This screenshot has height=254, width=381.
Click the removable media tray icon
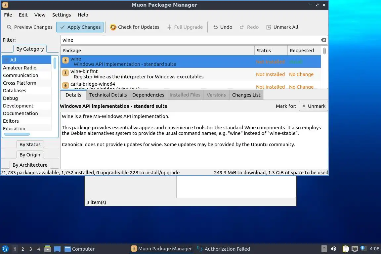pyautogui.click(x=324, y=249)
